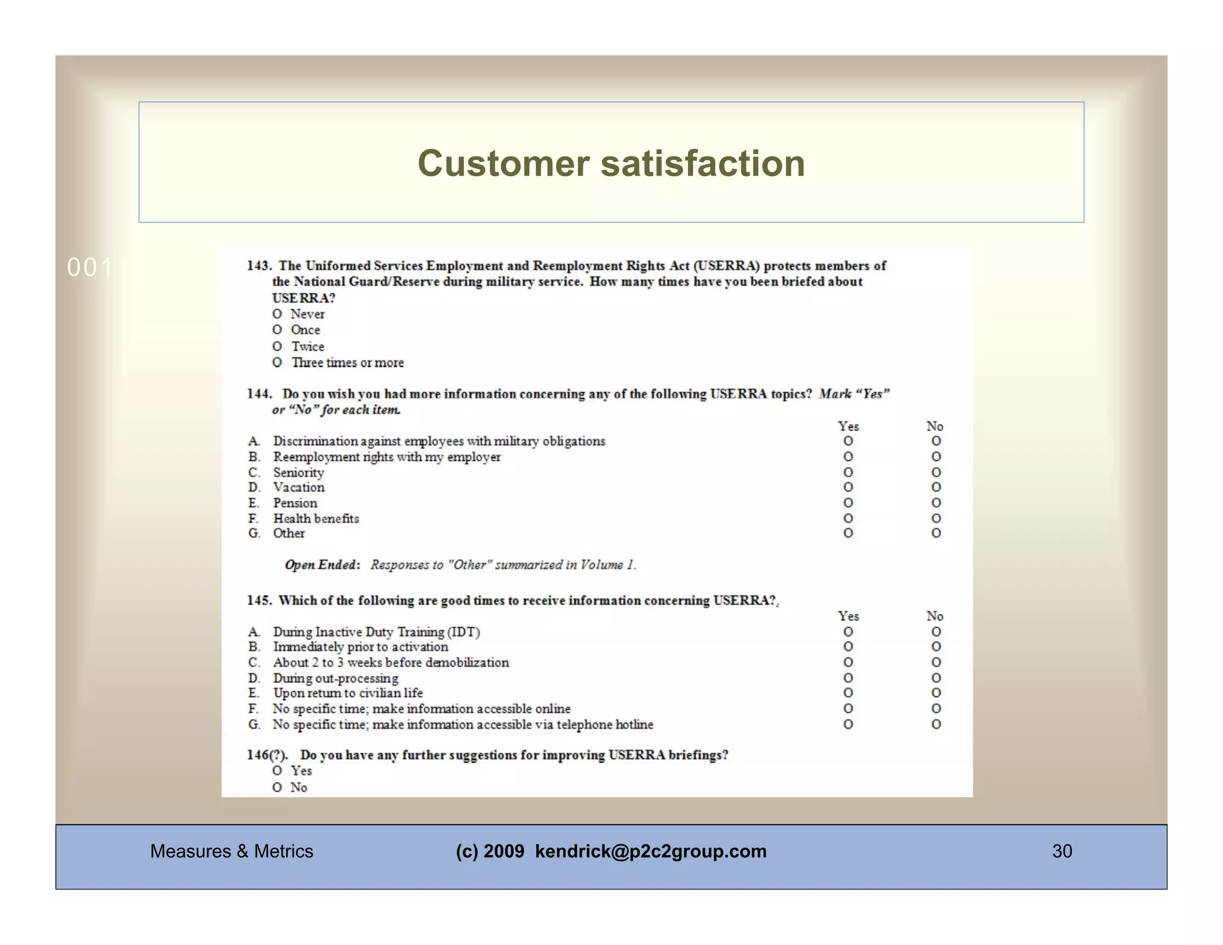The width and height of the screenshot is (1223, 945).
Task: Mark Yes for Upon return to civilian life
Action: pyautogui.click(x=848, y=693)
